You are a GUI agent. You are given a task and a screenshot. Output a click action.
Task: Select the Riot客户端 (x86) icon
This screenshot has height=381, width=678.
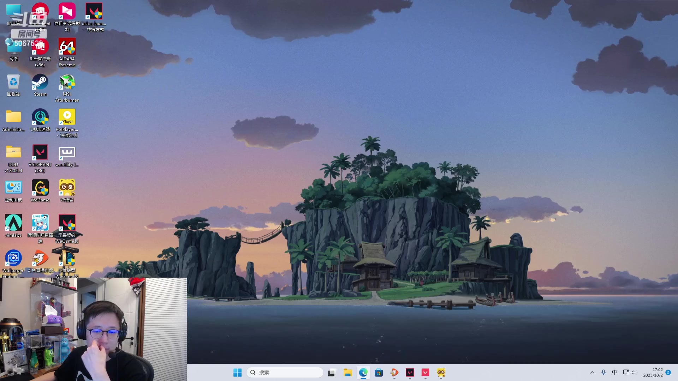point(40,52)
